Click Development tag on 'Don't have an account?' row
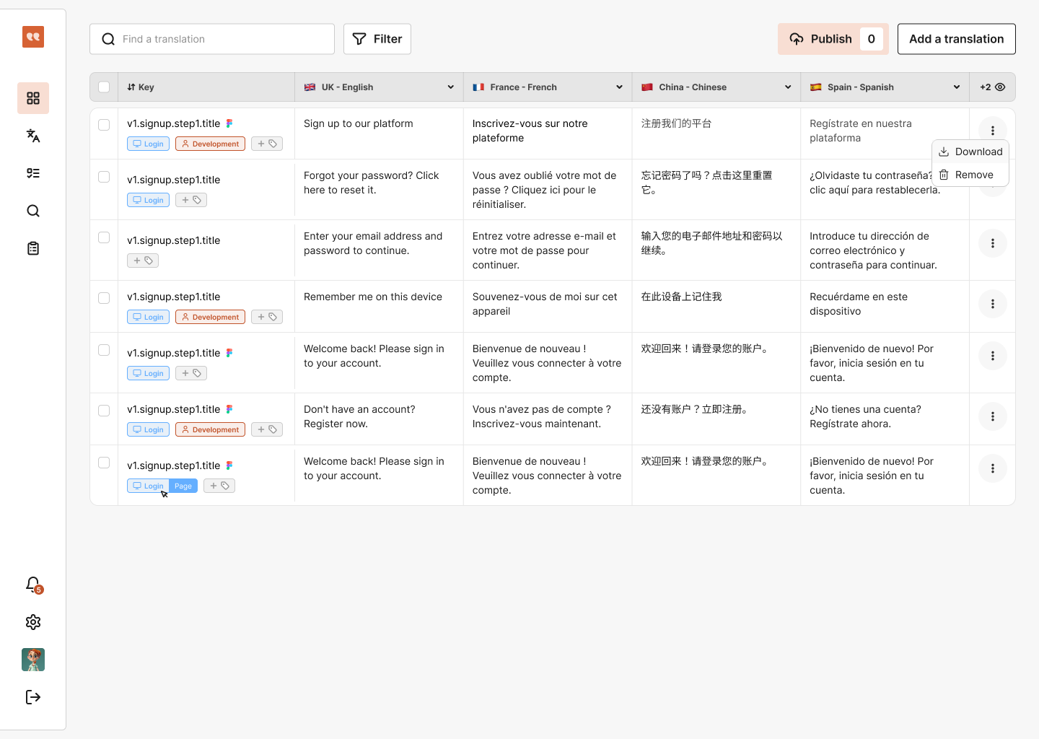 coord(210,429)
